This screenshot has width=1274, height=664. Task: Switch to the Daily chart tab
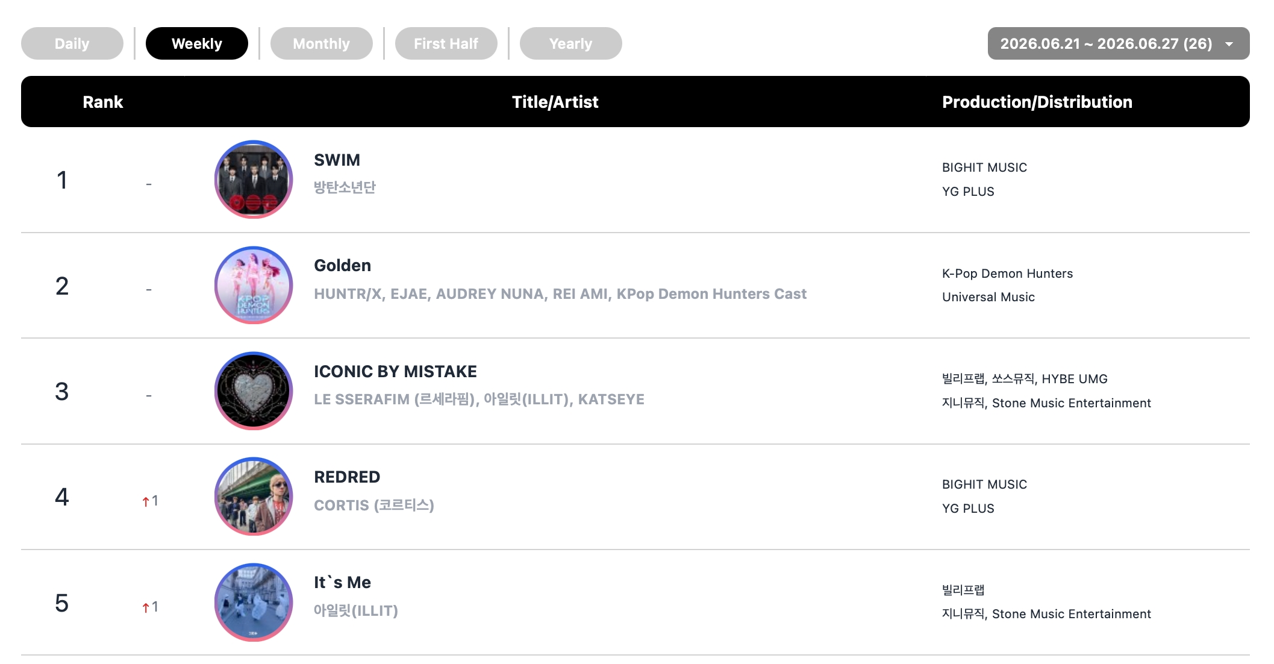click(x=72, y=43)
